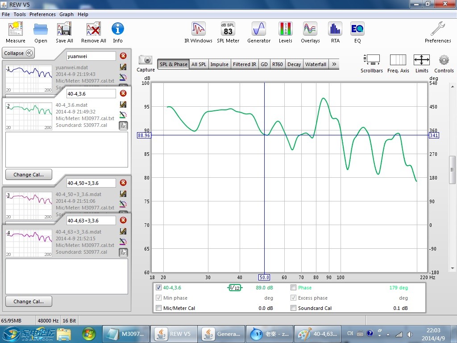The image size is (457, 343).
Task: Switch to the GD tab
Action: point(264,64)
